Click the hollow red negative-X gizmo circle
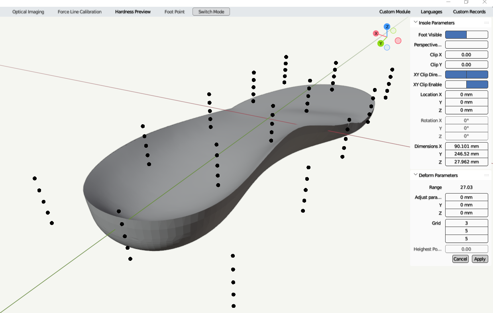 click(x=398, y=41)
